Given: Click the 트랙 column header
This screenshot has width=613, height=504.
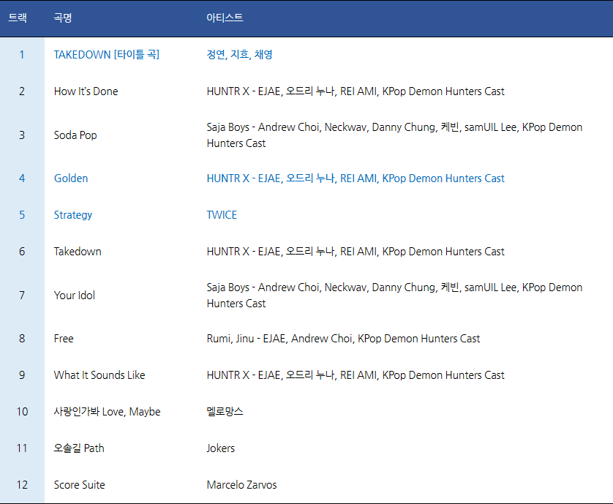Looking at the screenshot, I should click(18, 18).
